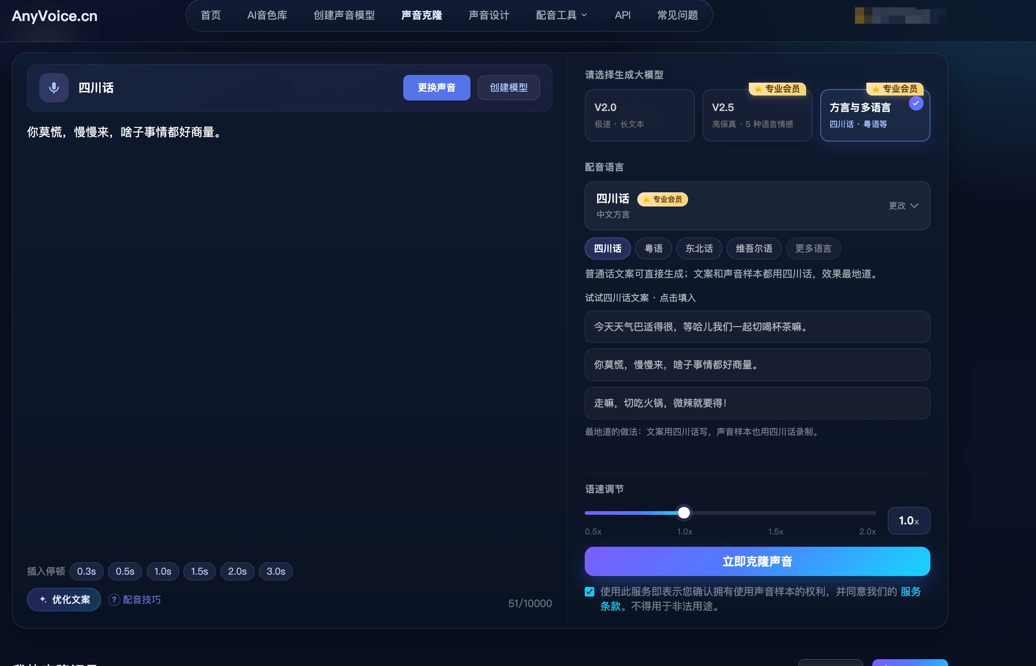This screenshot has height=666, width=1036.
Task: Open the 声音设计 navigation item
Action: [x=489, y=16]
